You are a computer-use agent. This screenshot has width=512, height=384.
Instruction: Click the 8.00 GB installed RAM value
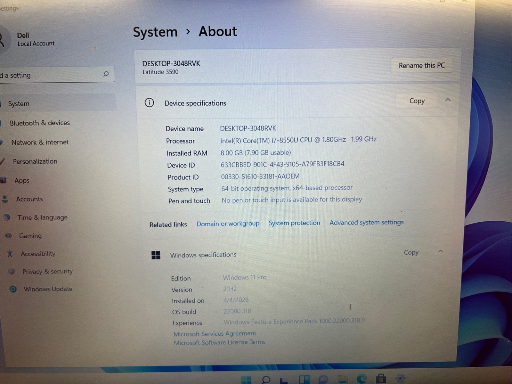pos(256,153)
